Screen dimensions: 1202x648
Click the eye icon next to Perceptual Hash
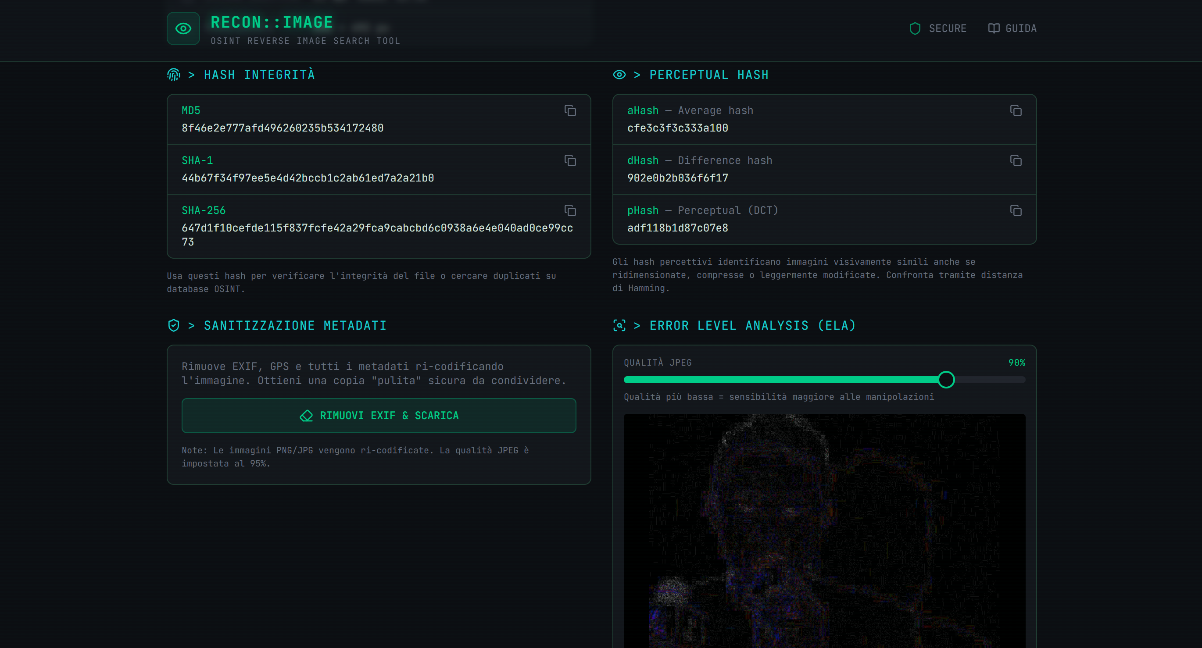(619, 75)
